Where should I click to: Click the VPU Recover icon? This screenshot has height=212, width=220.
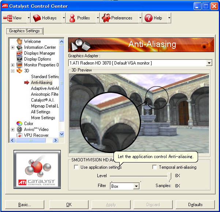(19, 135)
